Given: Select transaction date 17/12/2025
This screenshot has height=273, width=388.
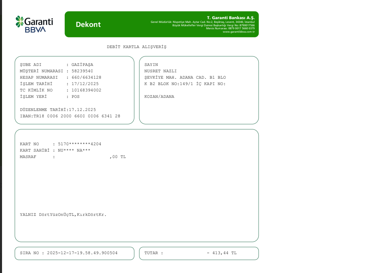Looking at the screenshot, I should [x=85, y=84].
